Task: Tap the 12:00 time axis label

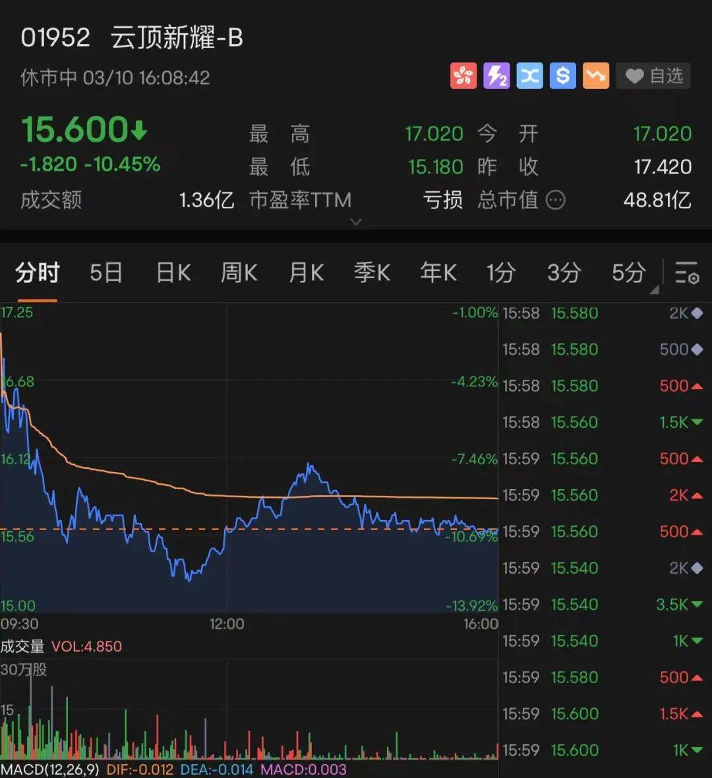Action: [227, 624]
